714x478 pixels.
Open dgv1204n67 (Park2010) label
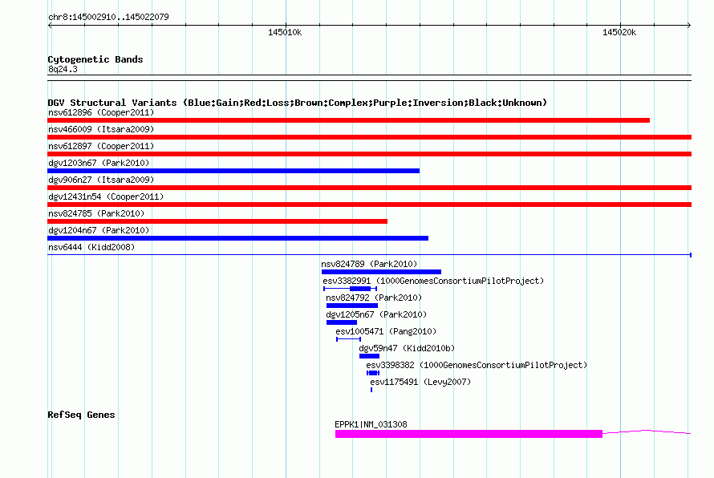coord(99,230)
